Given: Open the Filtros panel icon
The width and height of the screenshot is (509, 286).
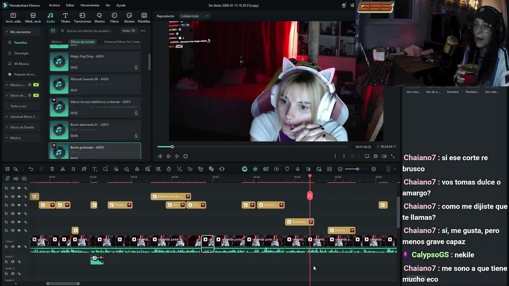Looking at the screenshot, I should (115, 18).
